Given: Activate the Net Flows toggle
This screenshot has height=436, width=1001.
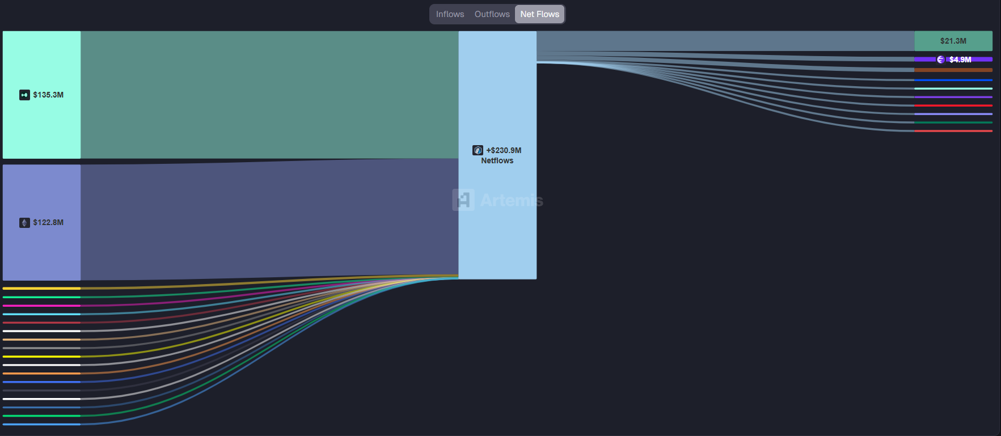Looking at the screenshot, I should pyautogui.click(x=539, y=14).
